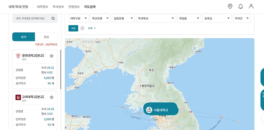Click the 단둥 map label
This screenshot has height=130, width=264.
(121, 63)
